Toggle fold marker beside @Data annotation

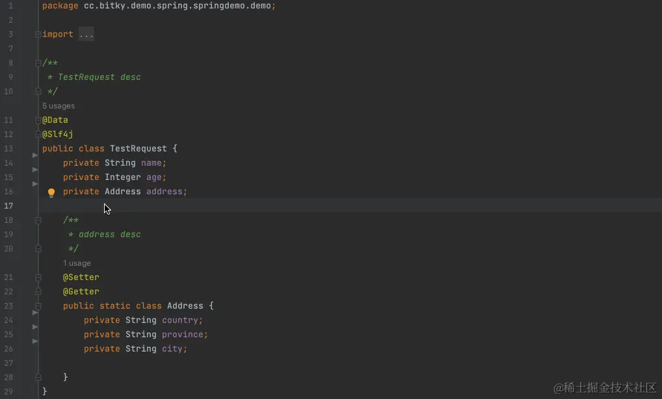click(38, 120)
